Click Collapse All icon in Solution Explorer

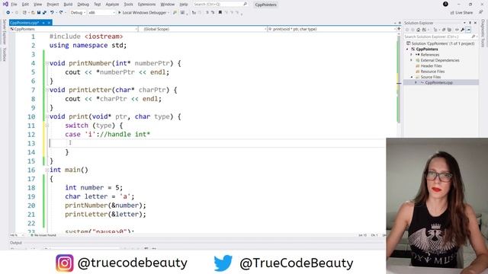[x=444, y=30]
